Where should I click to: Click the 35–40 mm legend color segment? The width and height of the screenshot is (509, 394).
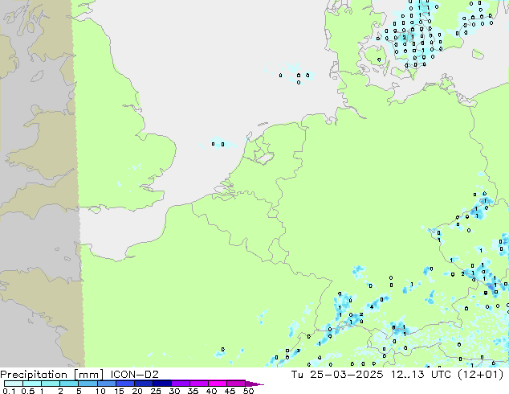(x=198, y=384)
